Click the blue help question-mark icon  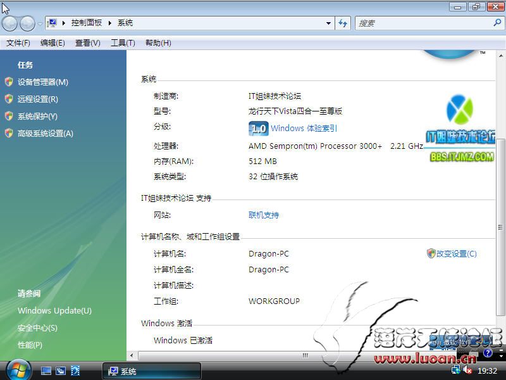pos(488,353)
